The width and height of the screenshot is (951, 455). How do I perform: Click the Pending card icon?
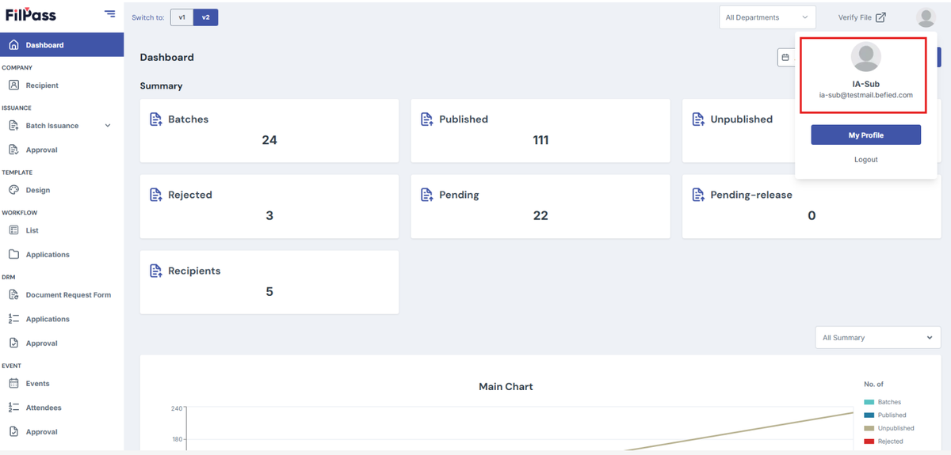pos(427,195)
